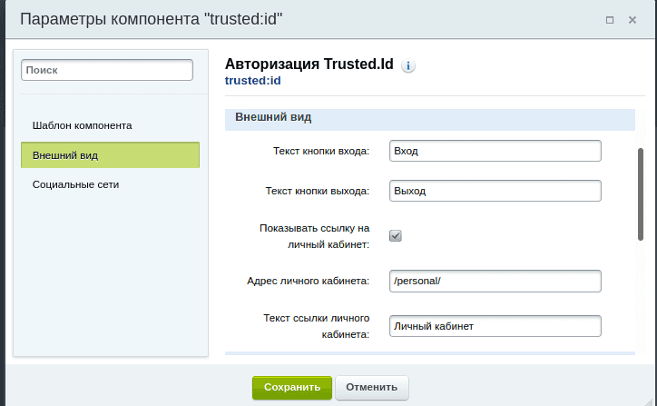
Task: Click the Текст кнопки входа field
Action: 495,151
